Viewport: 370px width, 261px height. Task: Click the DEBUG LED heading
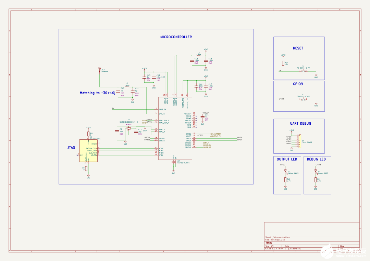pyautogui.click(x=316, y=159)
